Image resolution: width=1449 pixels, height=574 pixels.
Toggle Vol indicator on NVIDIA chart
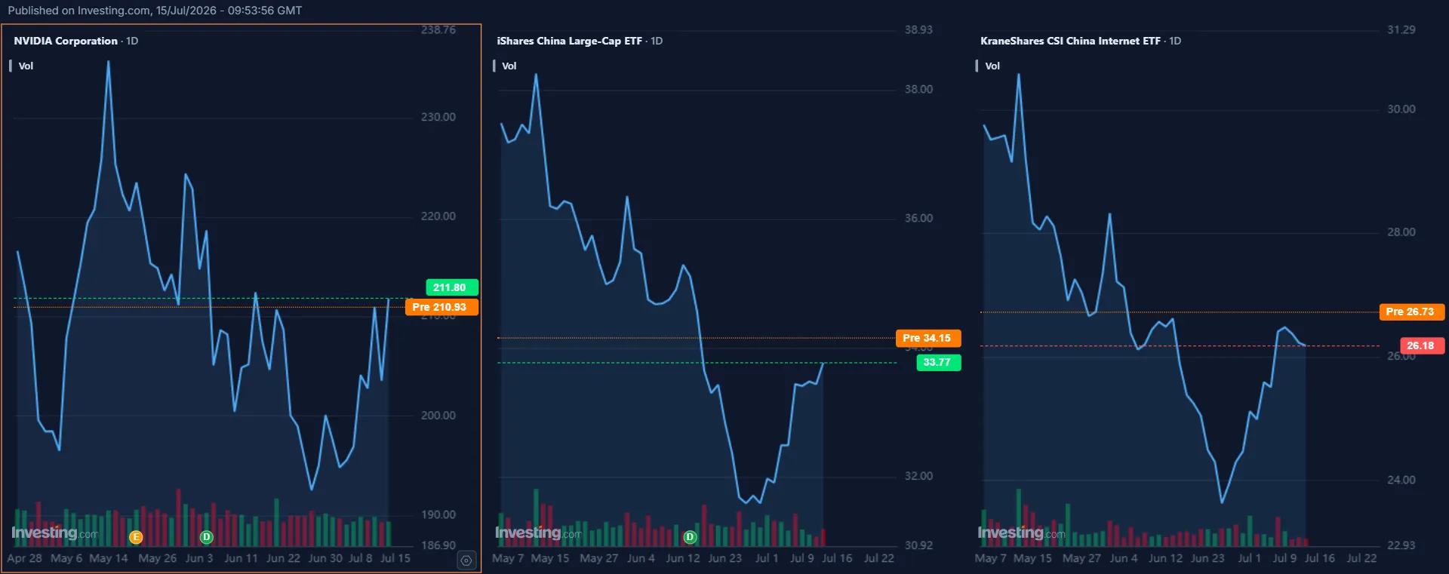coord(26,66)
